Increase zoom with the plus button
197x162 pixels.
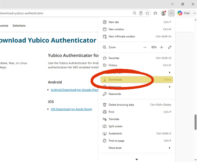(x=162, y=47)
